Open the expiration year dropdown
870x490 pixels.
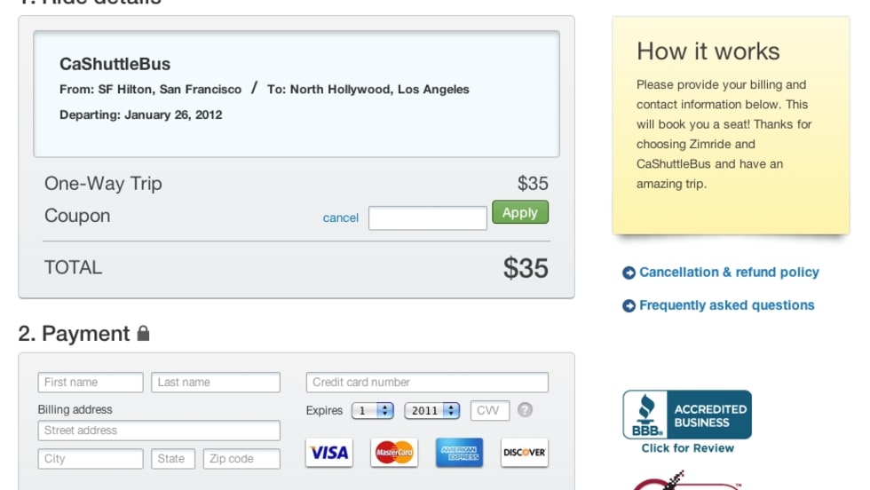point(431,411)
